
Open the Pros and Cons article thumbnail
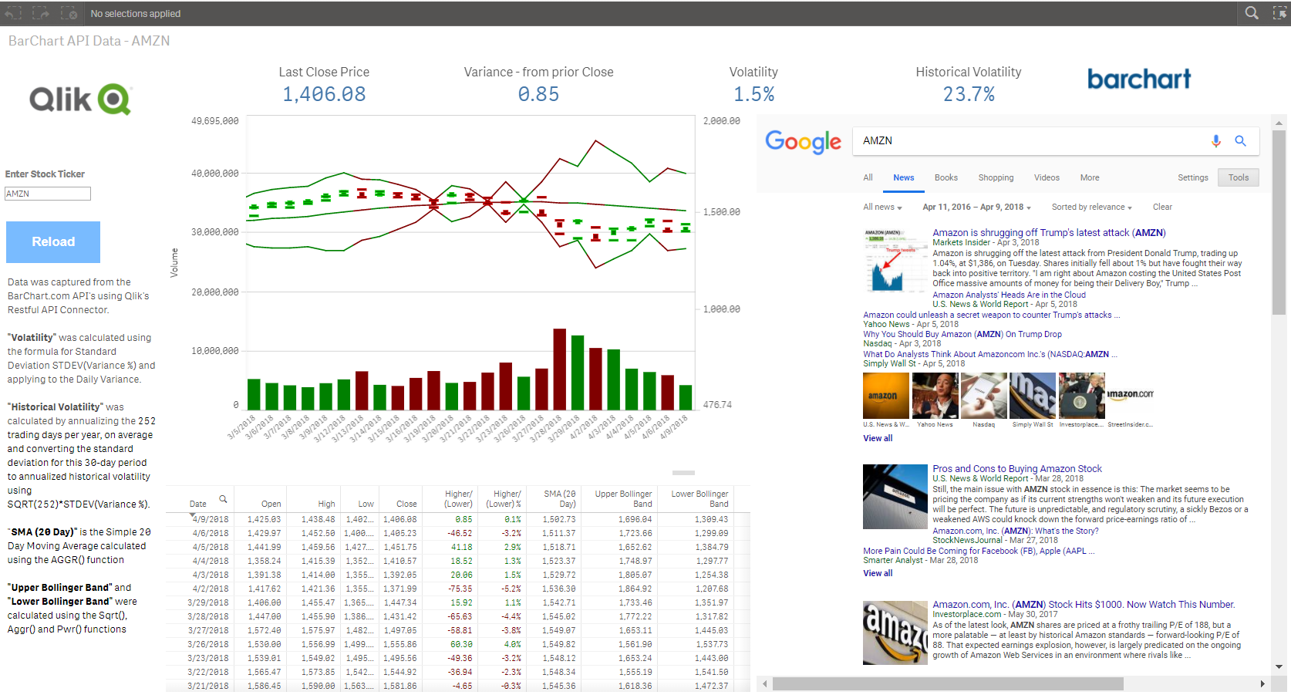[x=895, y=496]
